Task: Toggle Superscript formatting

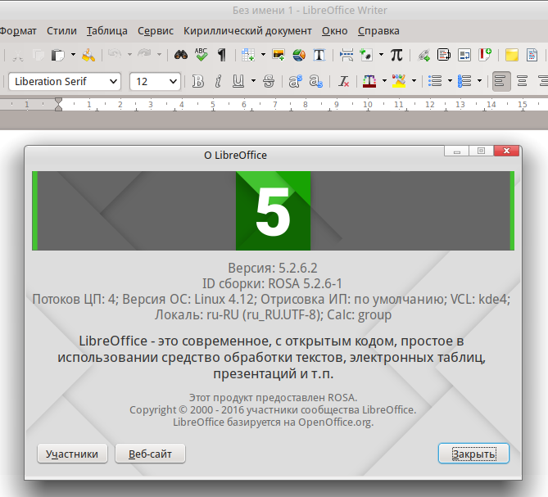Action: click(x=295, y=81)
